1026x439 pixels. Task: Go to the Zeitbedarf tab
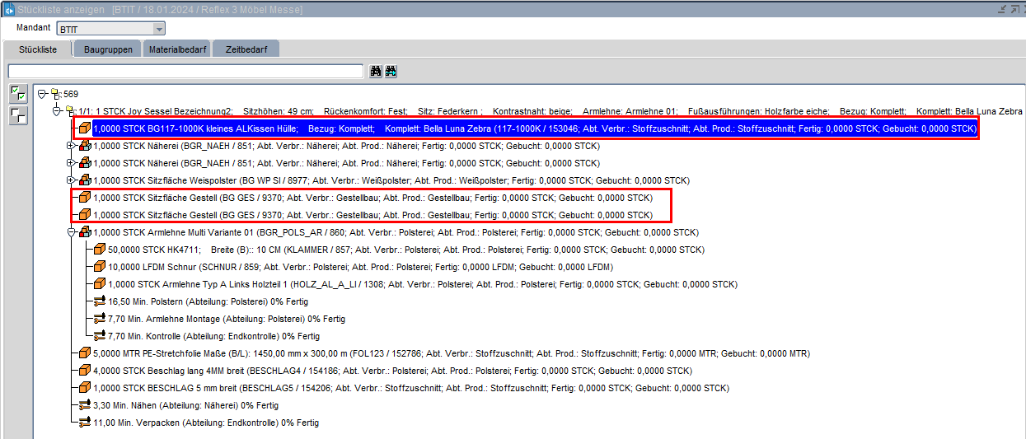pos(246,50)
